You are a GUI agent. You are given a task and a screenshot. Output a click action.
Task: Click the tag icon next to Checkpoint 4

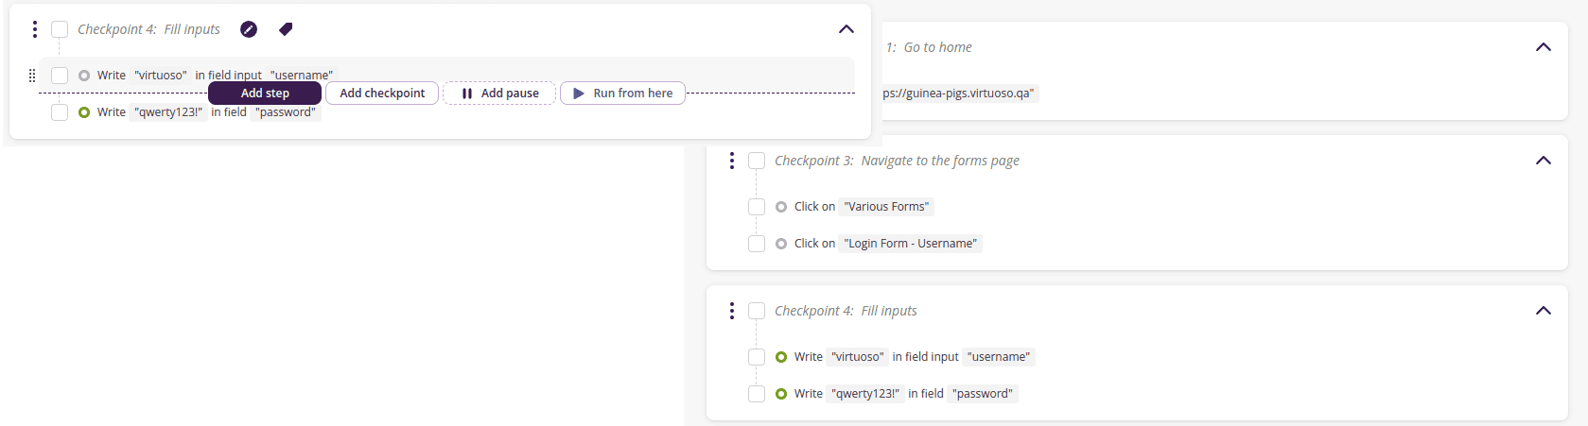[286, 29]
